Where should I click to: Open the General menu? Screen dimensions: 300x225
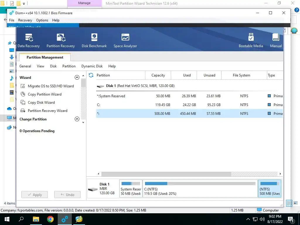click(x=25, y=66)
